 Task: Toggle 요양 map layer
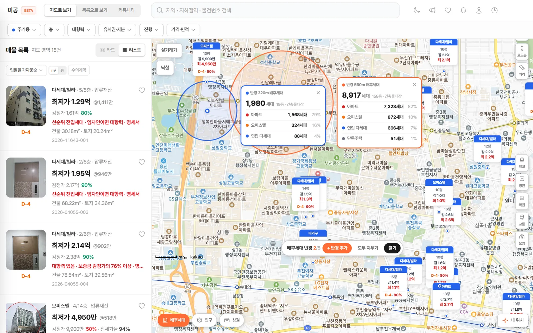[x=522, y=239]
